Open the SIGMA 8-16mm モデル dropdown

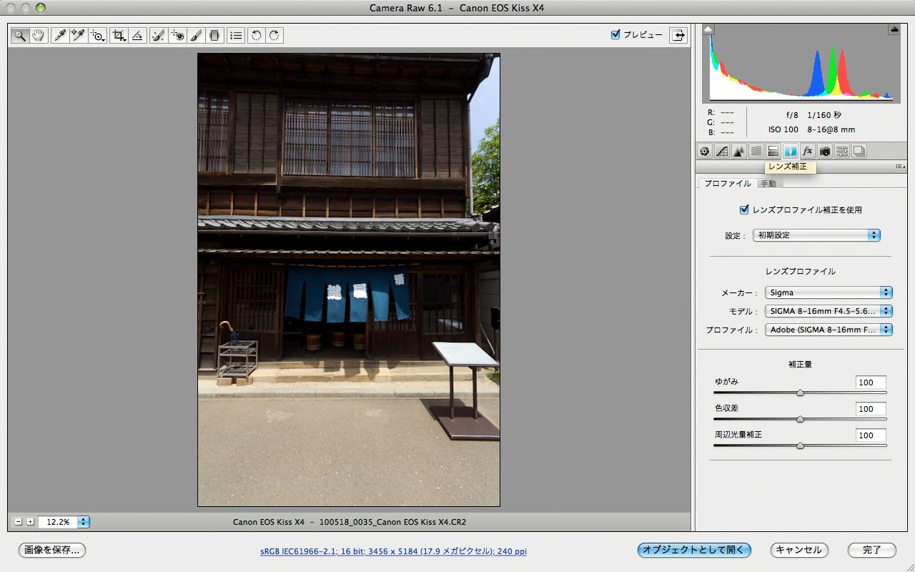click(829, 311)
